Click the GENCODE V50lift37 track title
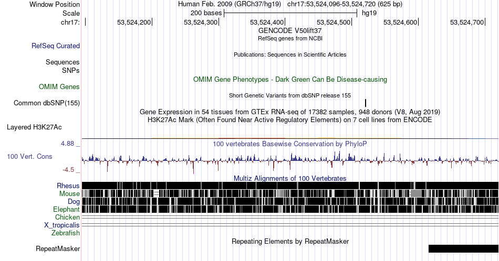 point(290,31)
